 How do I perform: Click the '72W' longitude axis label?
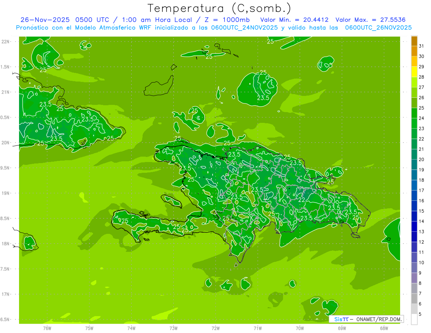coord(215,328)
